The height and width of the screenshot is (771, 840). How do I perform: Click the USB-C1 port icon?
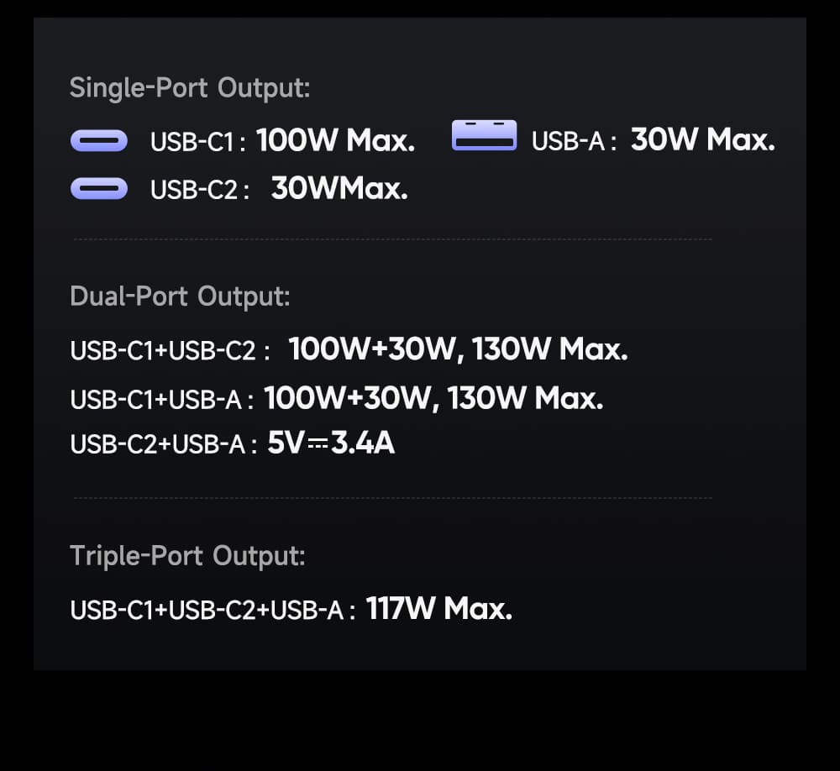(x=99, y=140)
